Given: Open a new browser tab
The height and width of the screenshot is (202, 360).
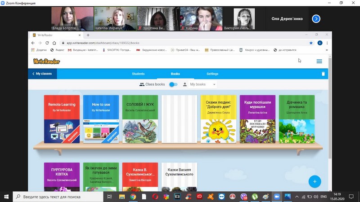Looking at the screenshot, I should coord(88,35).
